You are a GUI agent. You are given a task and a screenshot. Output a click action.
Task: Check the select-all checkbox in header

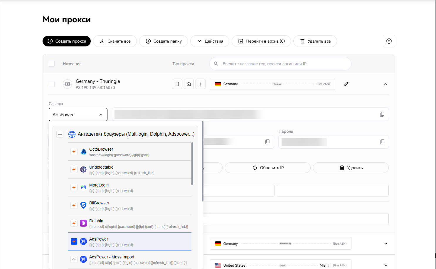pyautogui.click(x=52, y=64)
